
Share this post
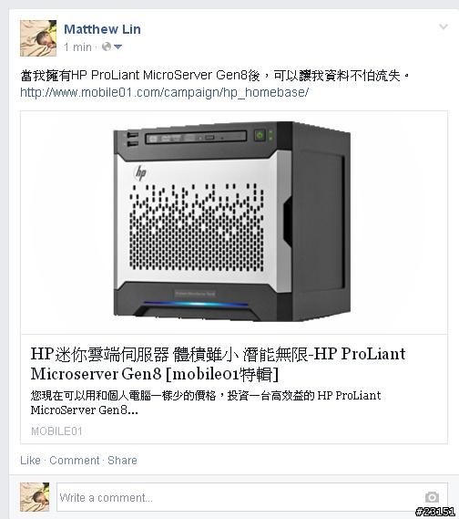click(x=122, y=461)
